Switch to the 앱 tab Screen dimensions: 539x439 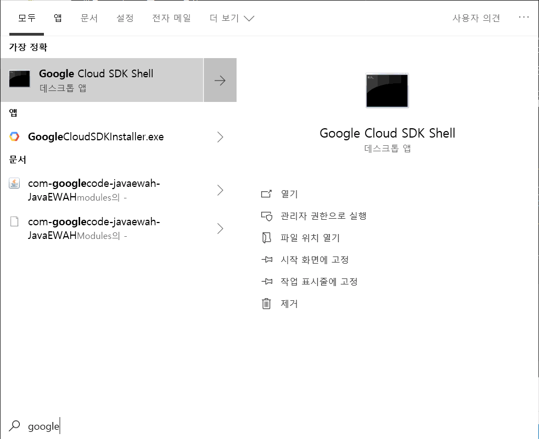pyautogui.click(x=58, y=18)
